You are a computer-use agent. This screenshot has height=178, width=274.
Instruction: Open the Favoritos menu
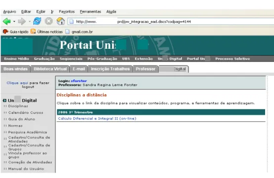pyautogui.click(x=67, y=12)
